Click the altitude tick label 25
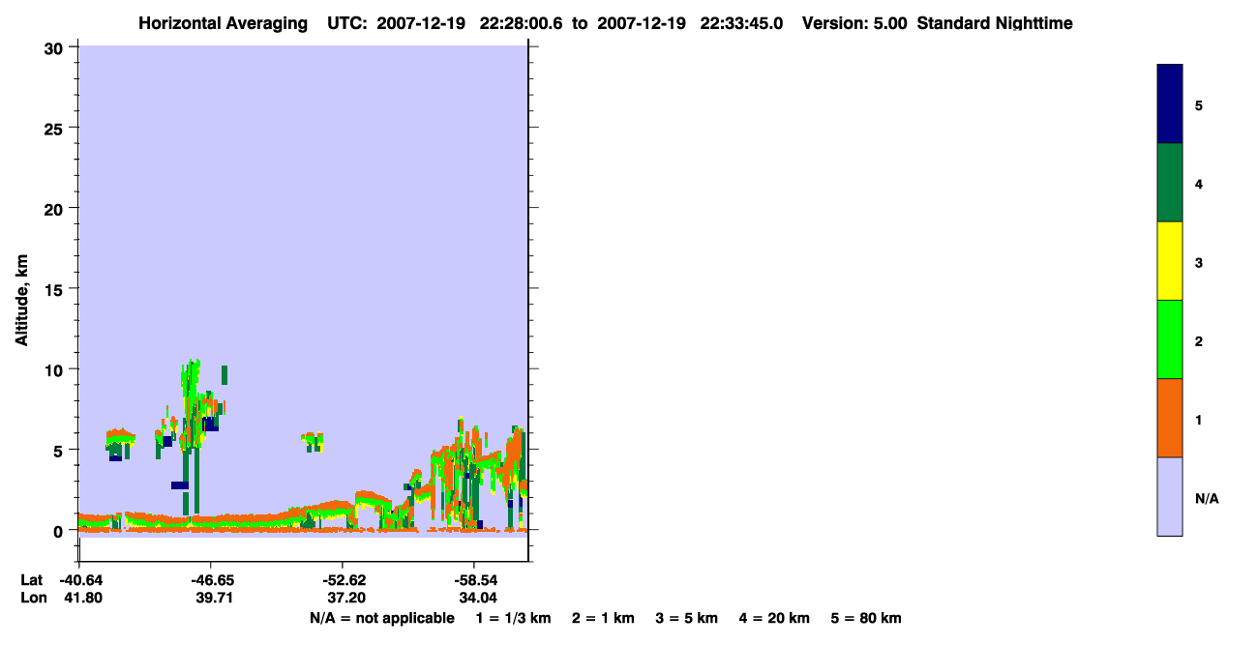Viewport: 1258px width, 645px height. (x=55, y=128)
